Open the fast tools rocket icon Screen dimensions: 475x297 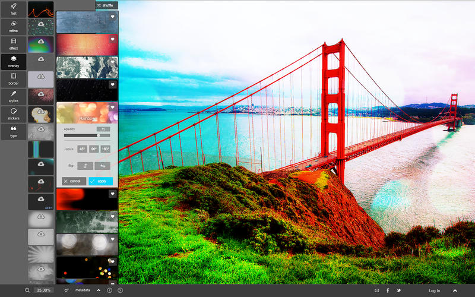(x=13, y=8)
